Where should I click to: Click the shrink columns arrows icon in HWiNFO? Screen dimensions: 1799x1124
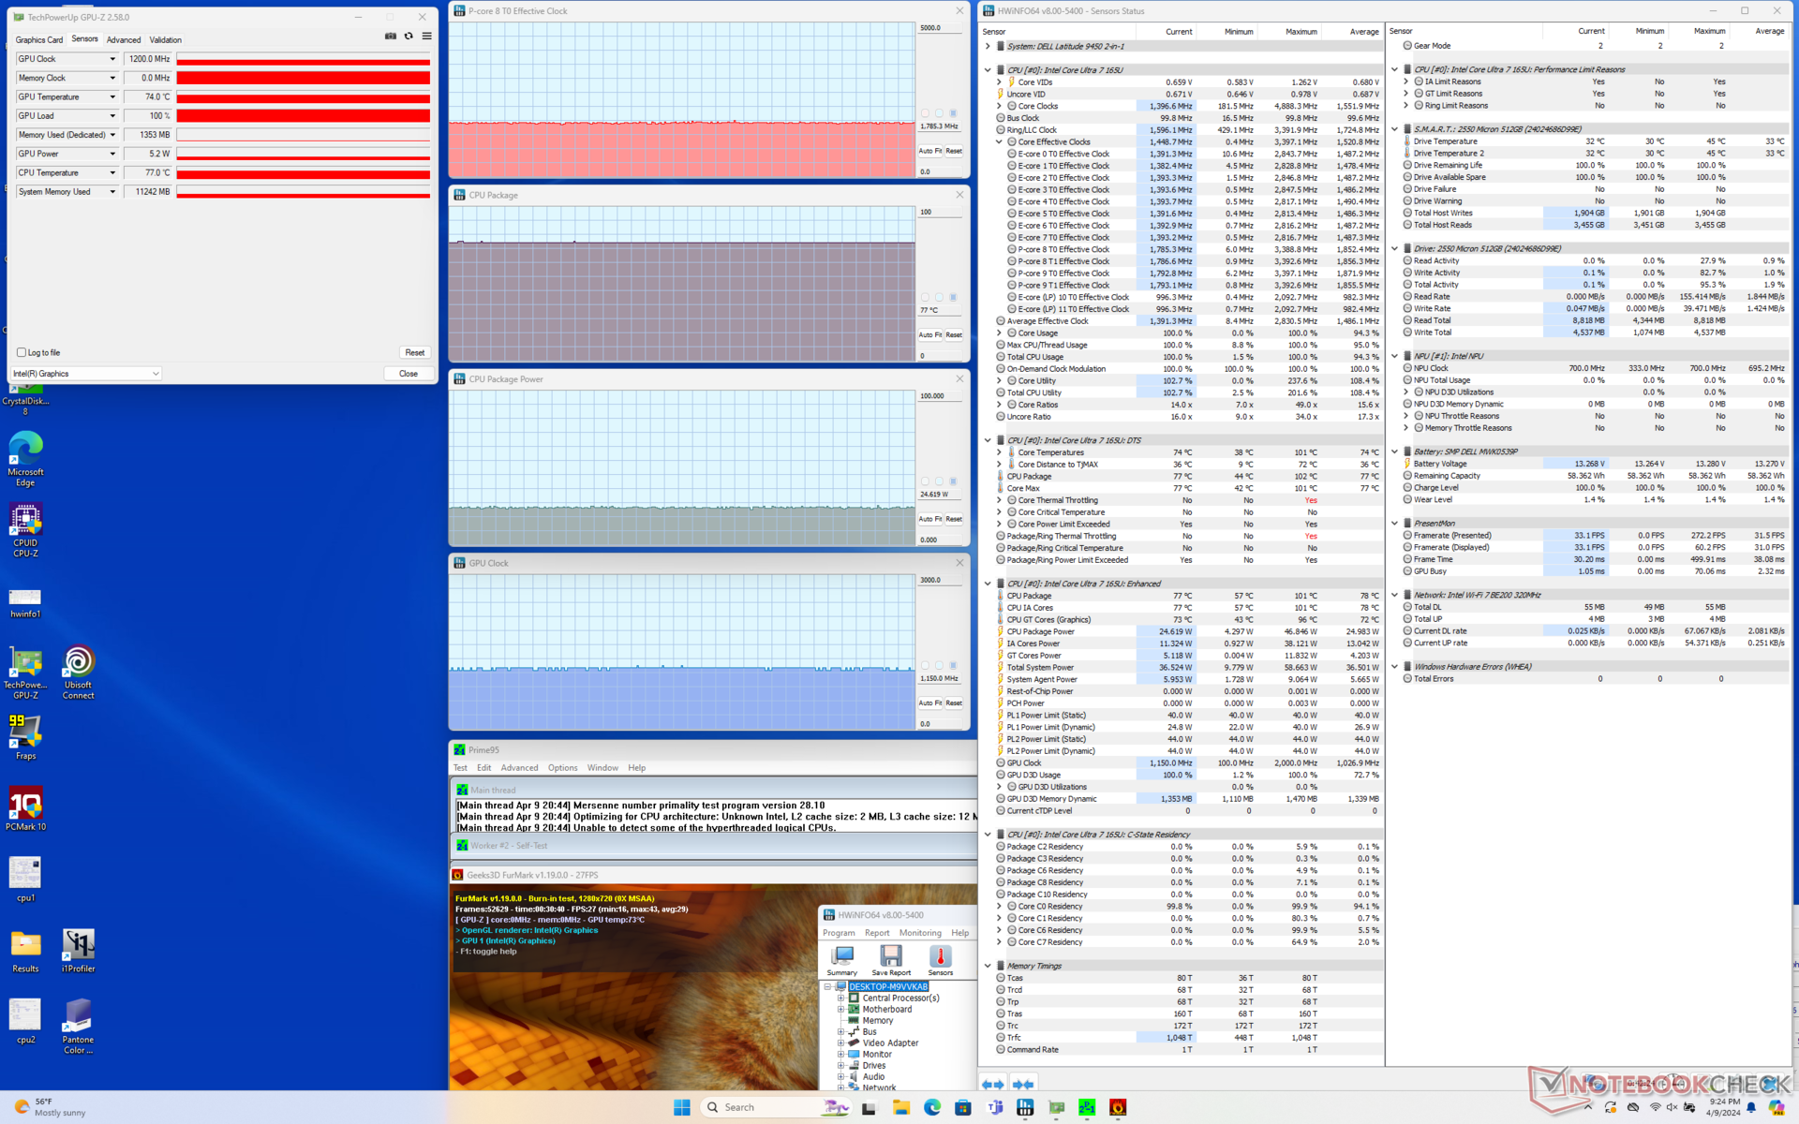point(1023,1084)
